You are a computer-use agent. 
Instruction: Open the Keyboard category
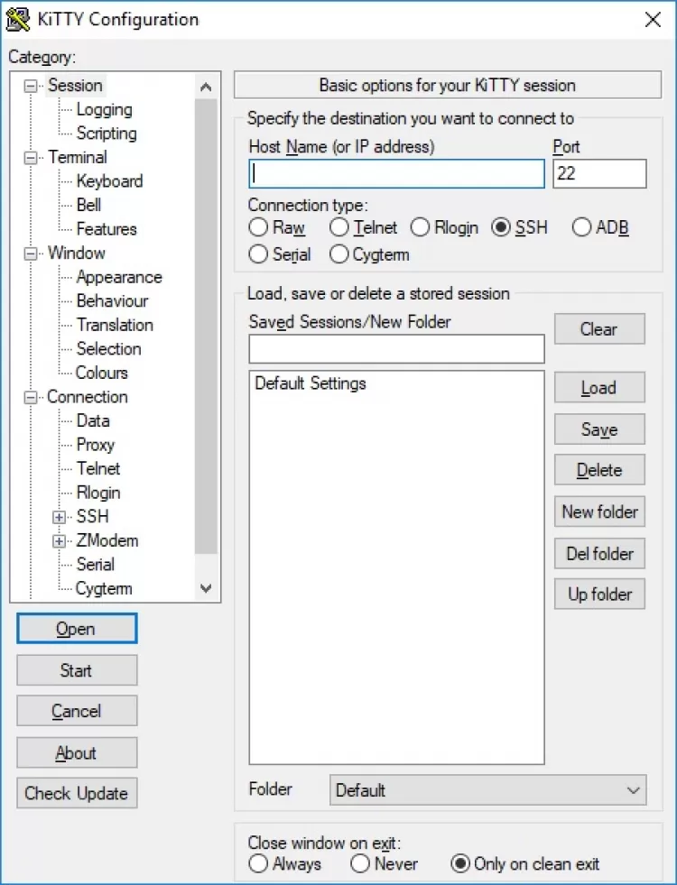(109, 181)
